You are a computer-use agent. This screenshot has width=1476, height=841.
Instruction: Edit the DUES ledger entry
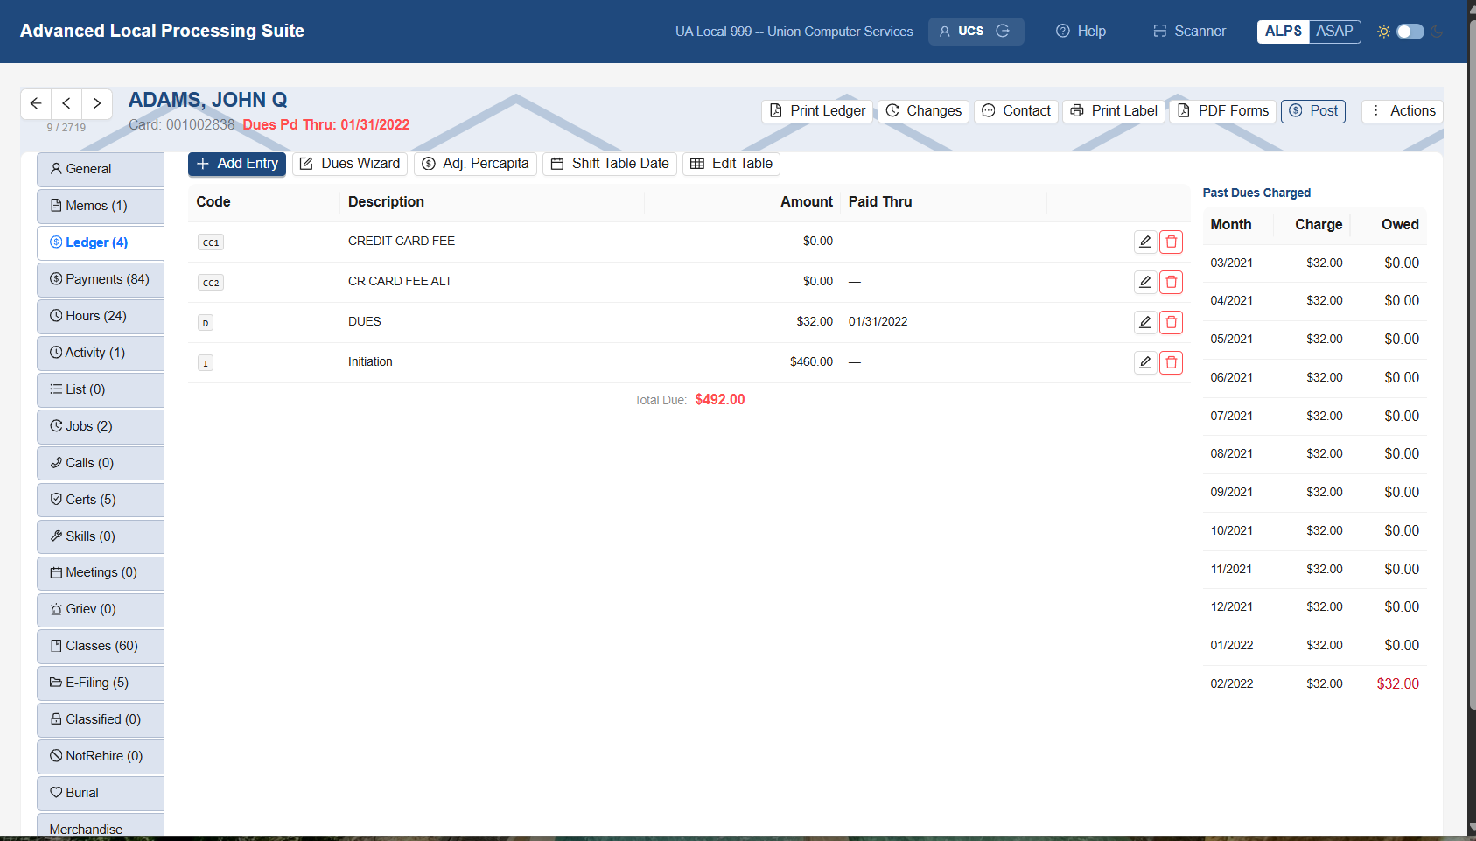tap(1144, 322)
